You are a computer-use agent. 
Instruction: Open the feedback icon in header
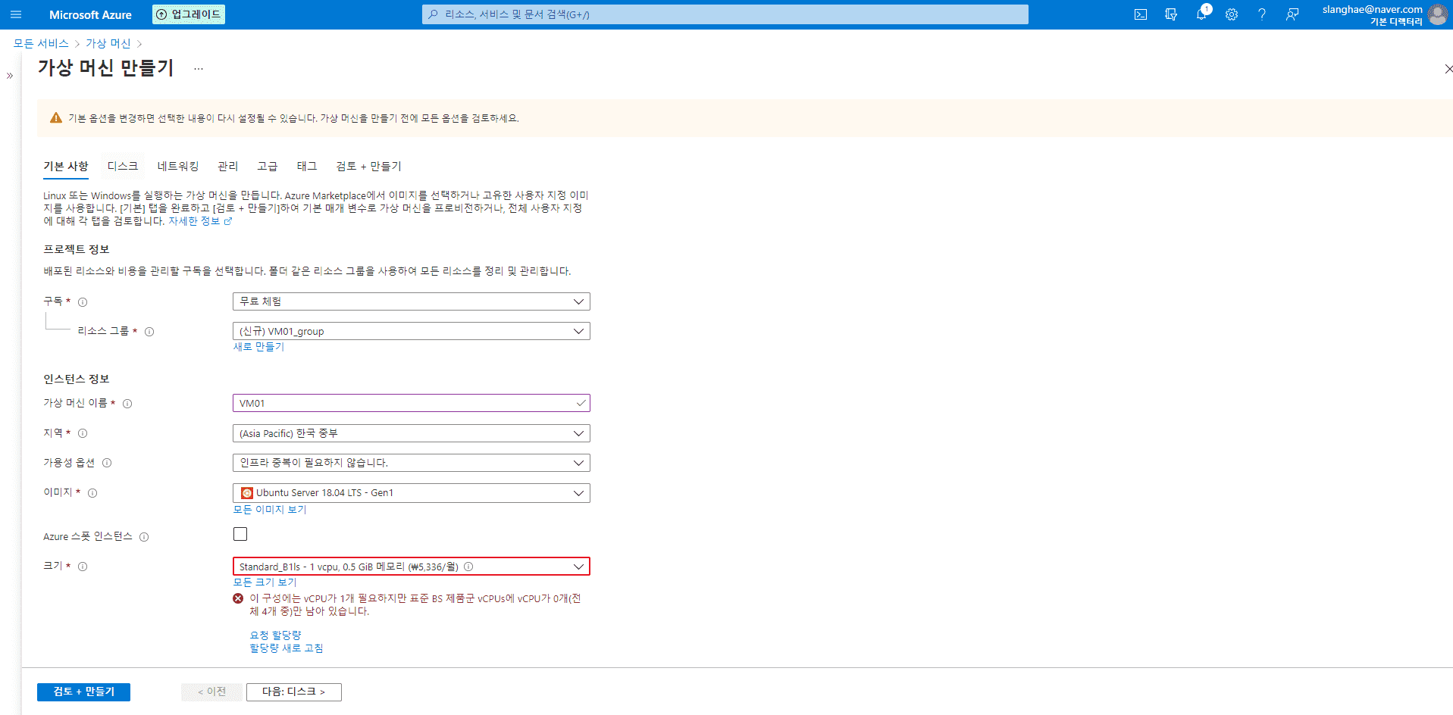point(1292,14)
